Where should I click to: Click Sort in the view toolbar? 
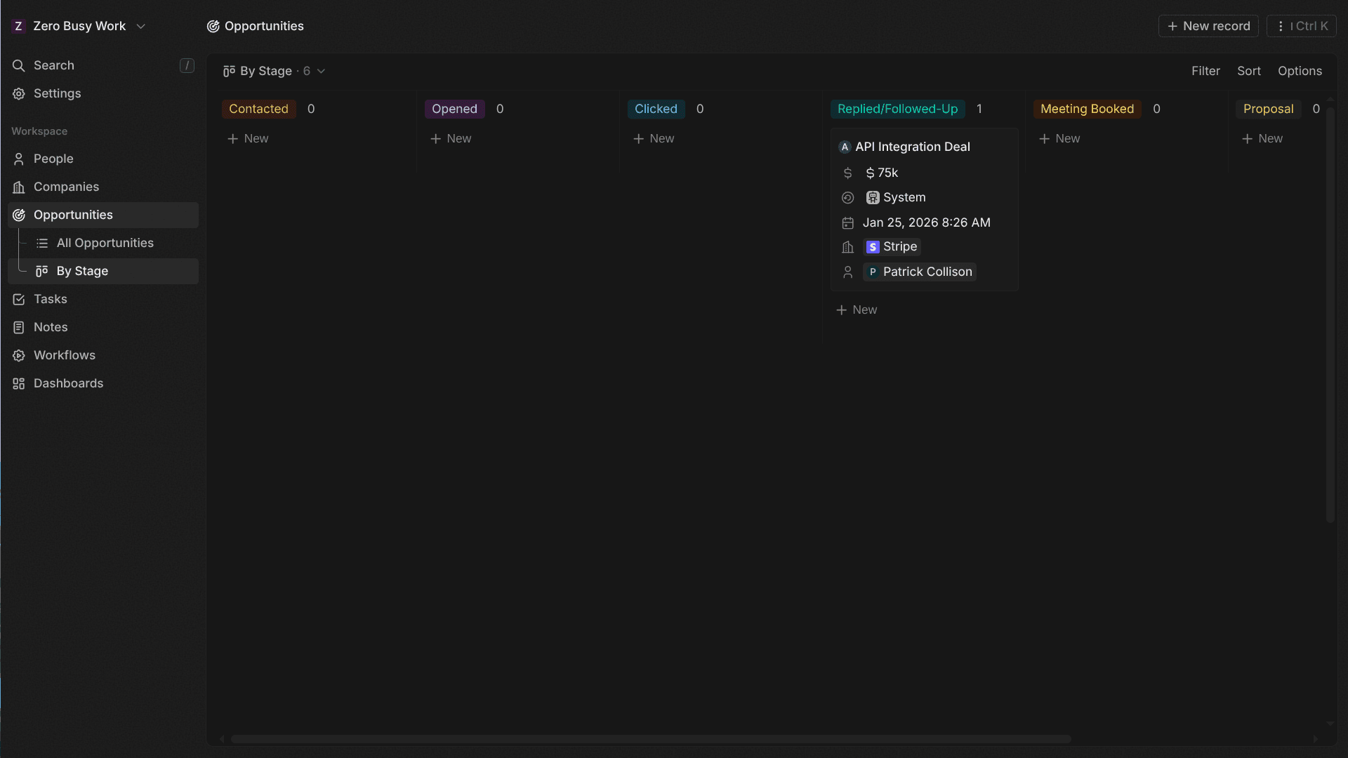[1248, 71]
